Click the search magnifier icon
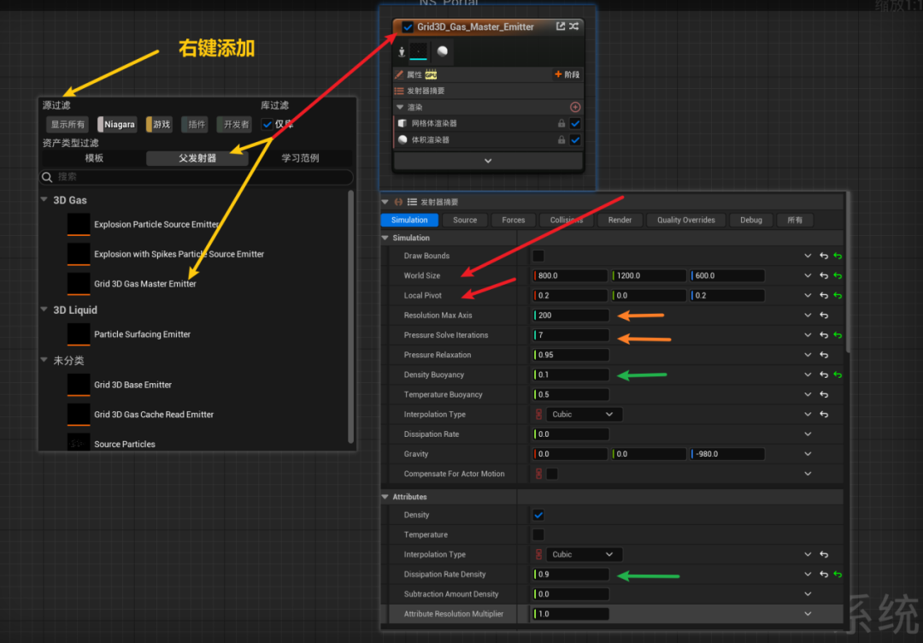923x643 pixels. point(47,177)
